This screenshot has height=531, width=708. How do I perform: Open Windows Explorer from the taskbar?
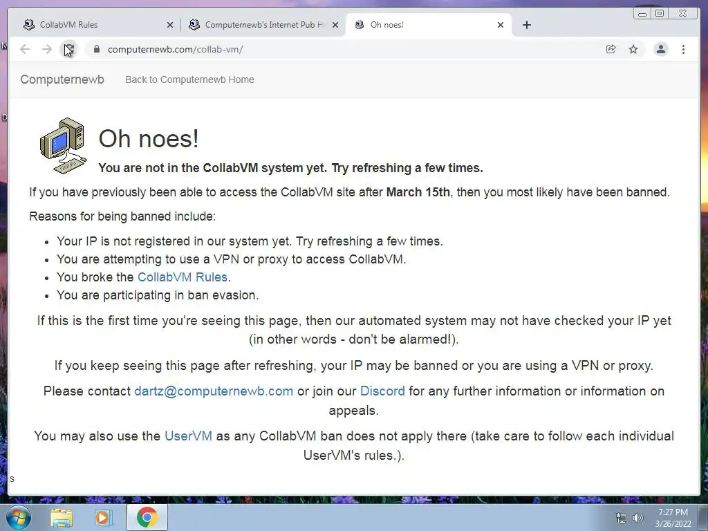pos(62,518)
